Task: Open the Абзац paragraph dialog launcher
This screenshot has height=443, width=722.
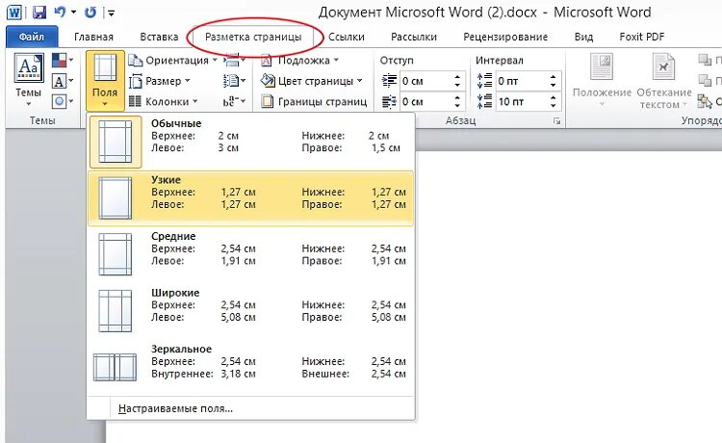Action: pos(557,121)
